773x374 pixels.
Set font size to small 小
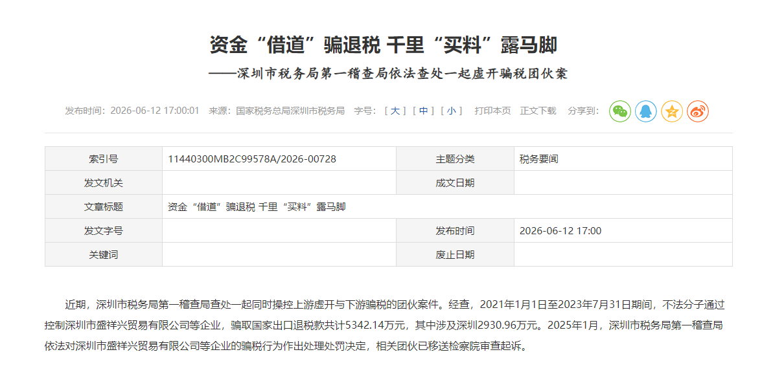(x=451, y=111)
